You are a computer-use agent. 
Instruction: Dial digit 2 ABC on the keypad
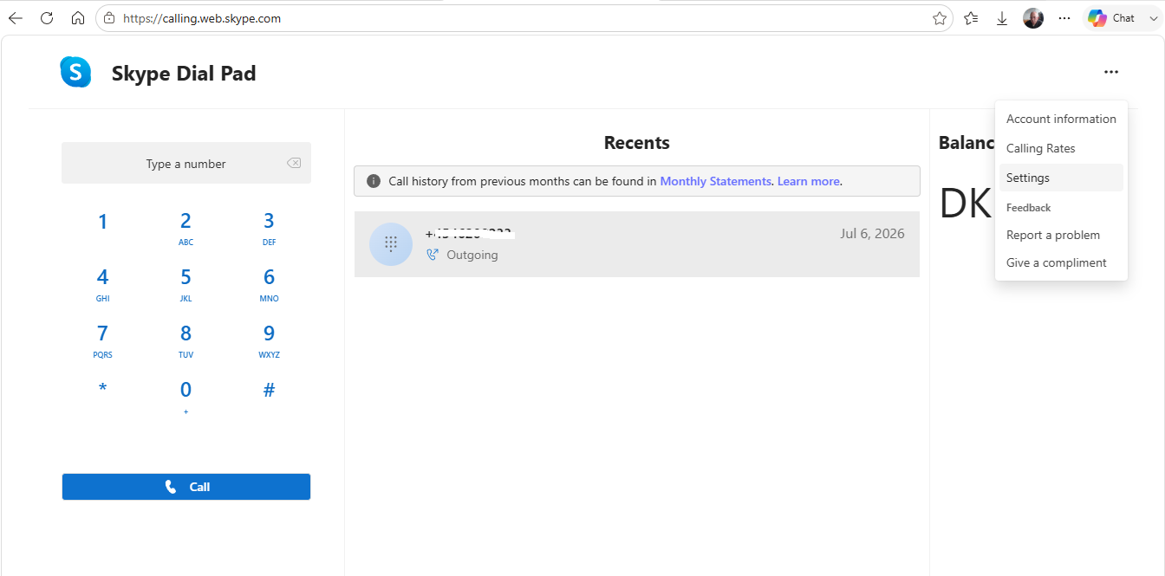tap(185, 229)
